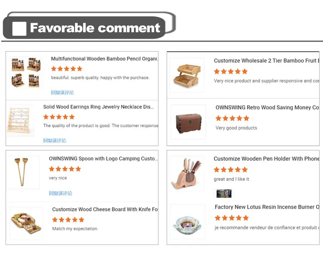
Task: Click the white square beside Favorable comment
Action: click(x=19, y=29)
